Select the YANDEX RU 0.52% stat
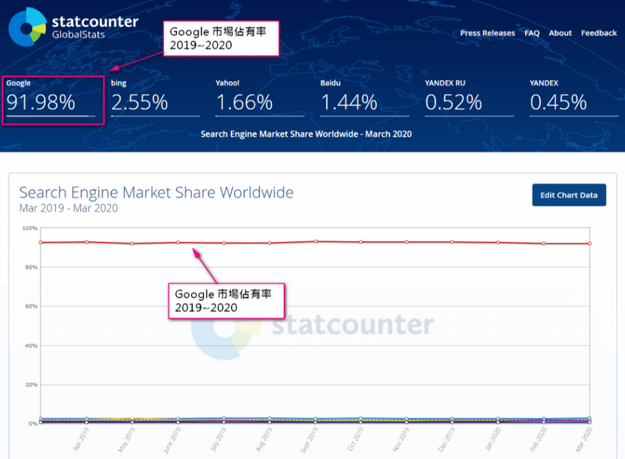The height and width of the screenshot is (459, 625). pyautogui.click(x=469, y=98)
